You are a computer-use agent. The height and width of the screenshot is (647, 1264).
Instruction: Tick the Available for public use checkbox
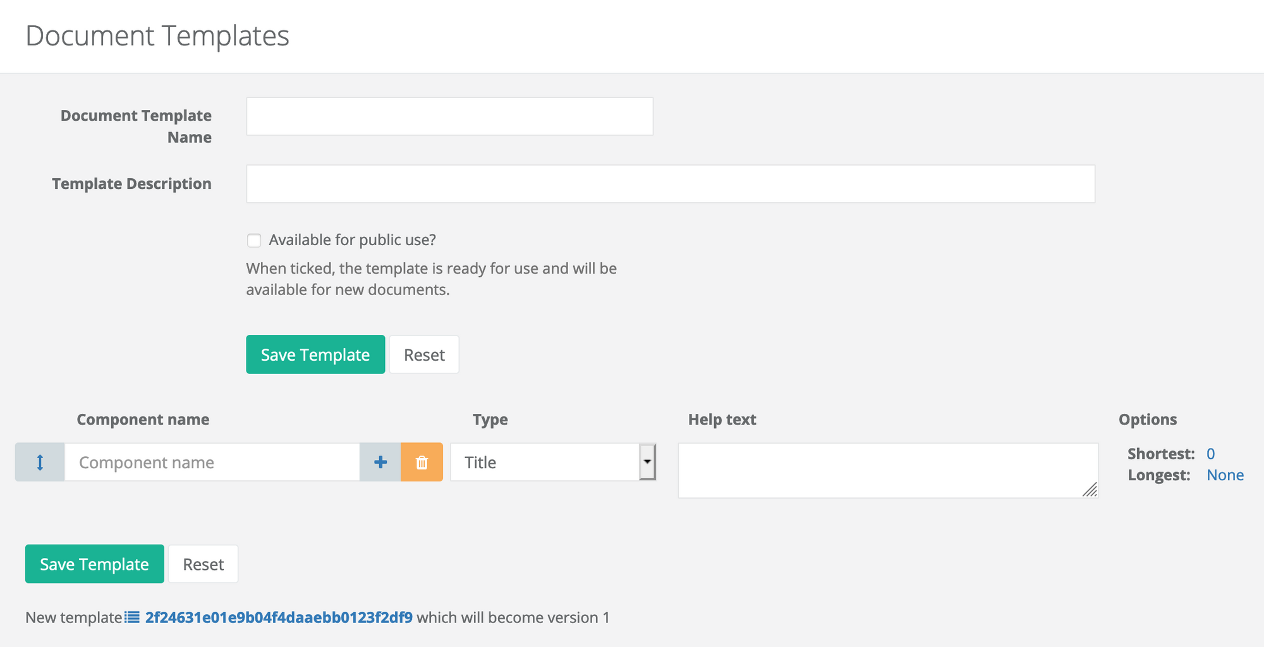[254, 241]
